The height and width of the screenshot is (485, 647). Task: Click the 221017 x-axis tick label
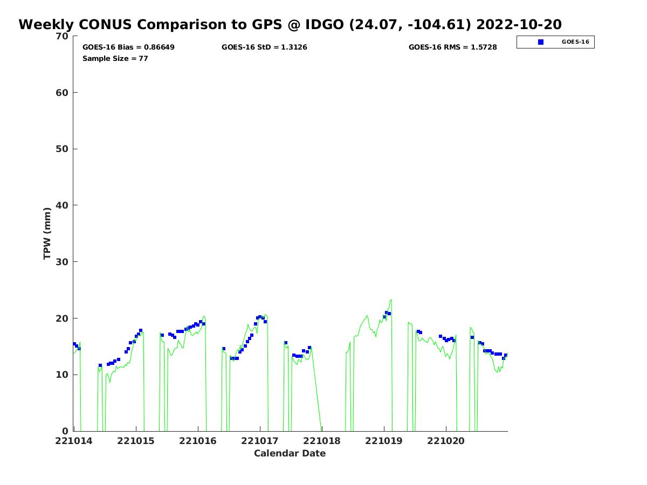260,441
